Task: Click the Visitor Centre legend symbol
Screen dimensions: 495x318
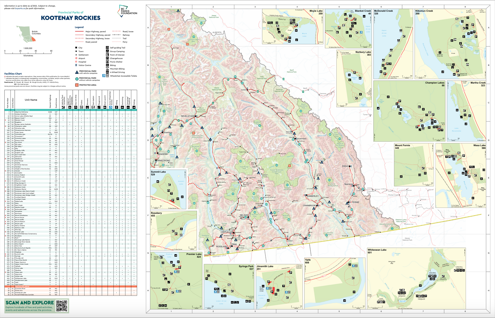Action: click(x=76, y=65)
